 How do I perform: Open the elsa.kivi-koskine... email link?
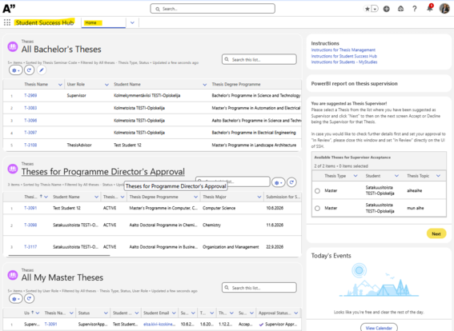(159, 325)
